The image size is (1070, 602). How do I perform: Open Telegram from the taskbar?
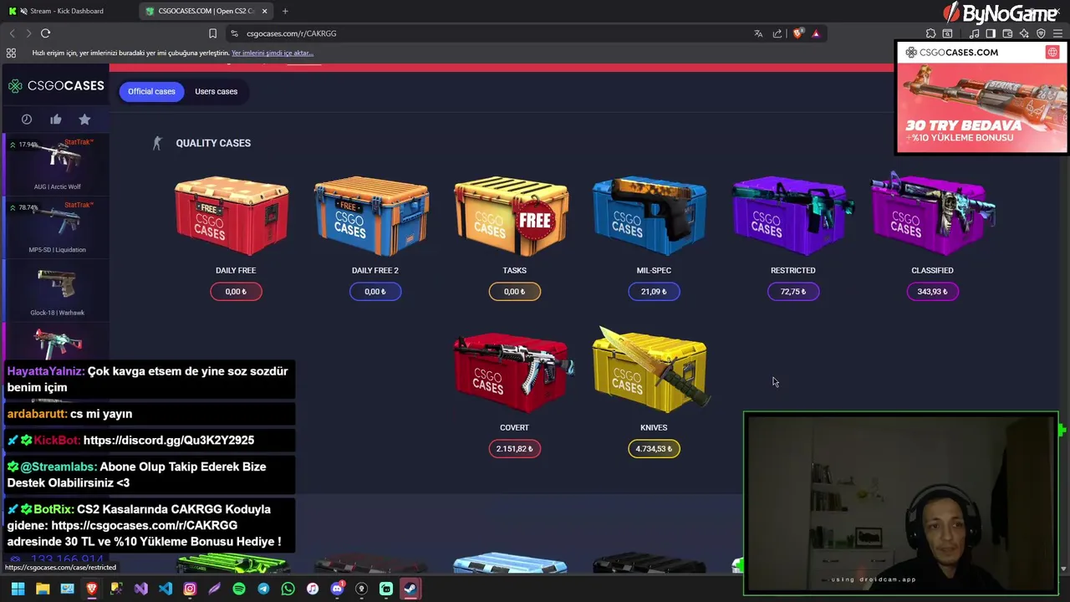click(x=263, y=589)
